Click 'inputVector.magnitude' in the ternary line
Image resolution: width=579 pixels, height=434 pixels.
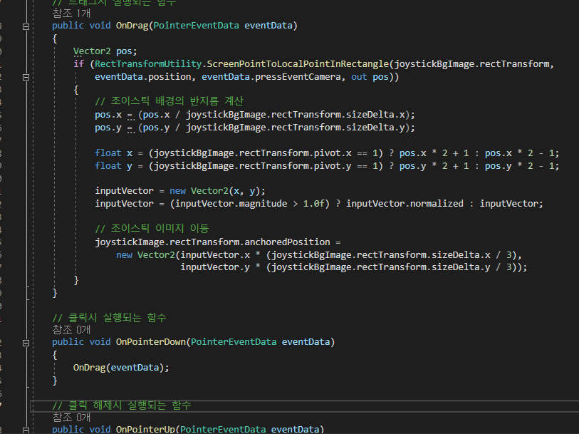231,204
